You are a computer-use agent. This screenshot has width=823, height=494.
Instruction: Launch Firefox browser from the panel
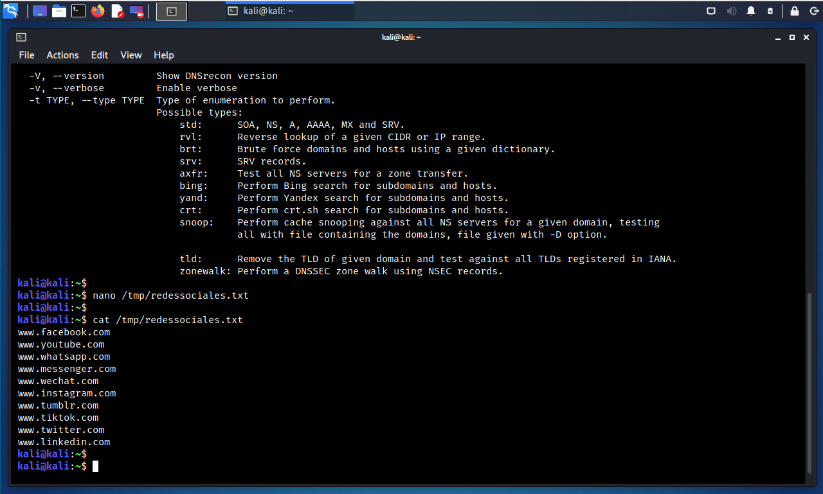(98, 11)
